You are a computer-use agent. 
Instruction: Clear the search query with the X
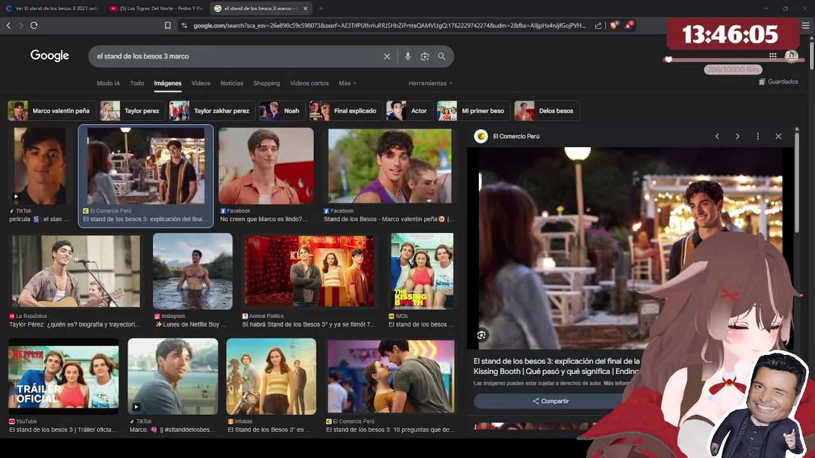click(386, 57)
